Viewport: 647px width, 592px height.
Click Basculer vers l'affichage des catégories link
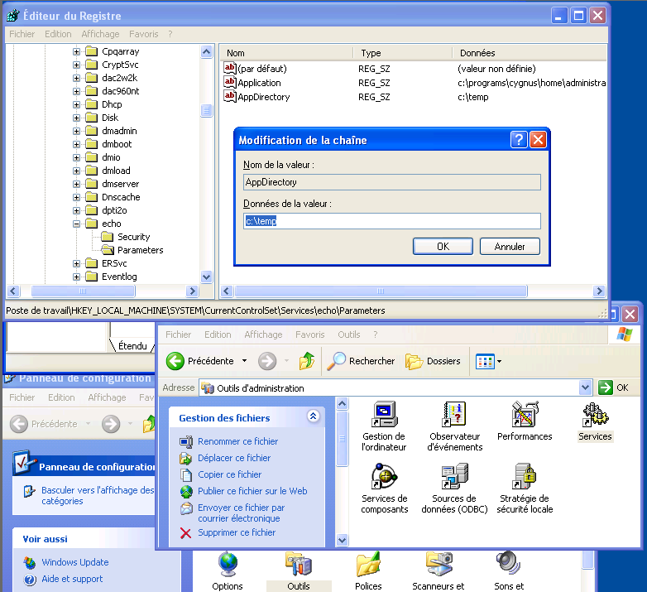pos(98,495)
